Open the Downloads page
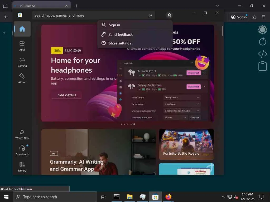 tap(22, 151)
